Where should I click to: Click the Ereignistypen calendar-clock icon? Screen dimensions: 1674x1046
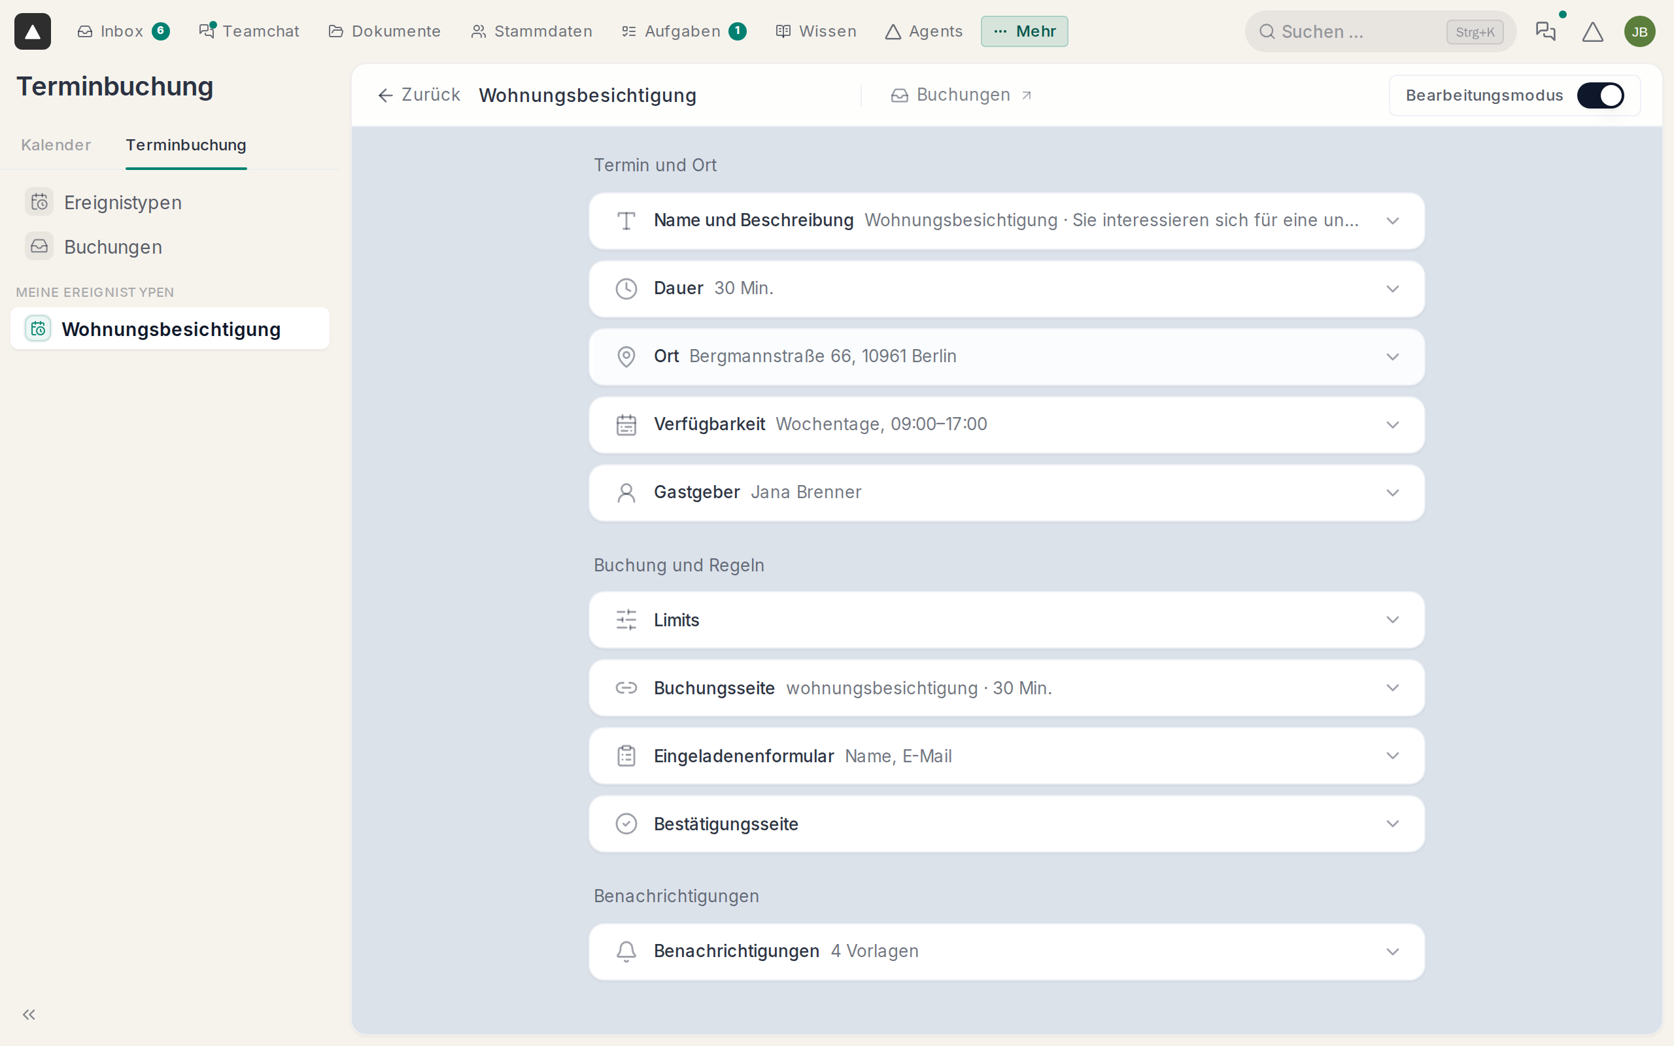tap(39, 202)
